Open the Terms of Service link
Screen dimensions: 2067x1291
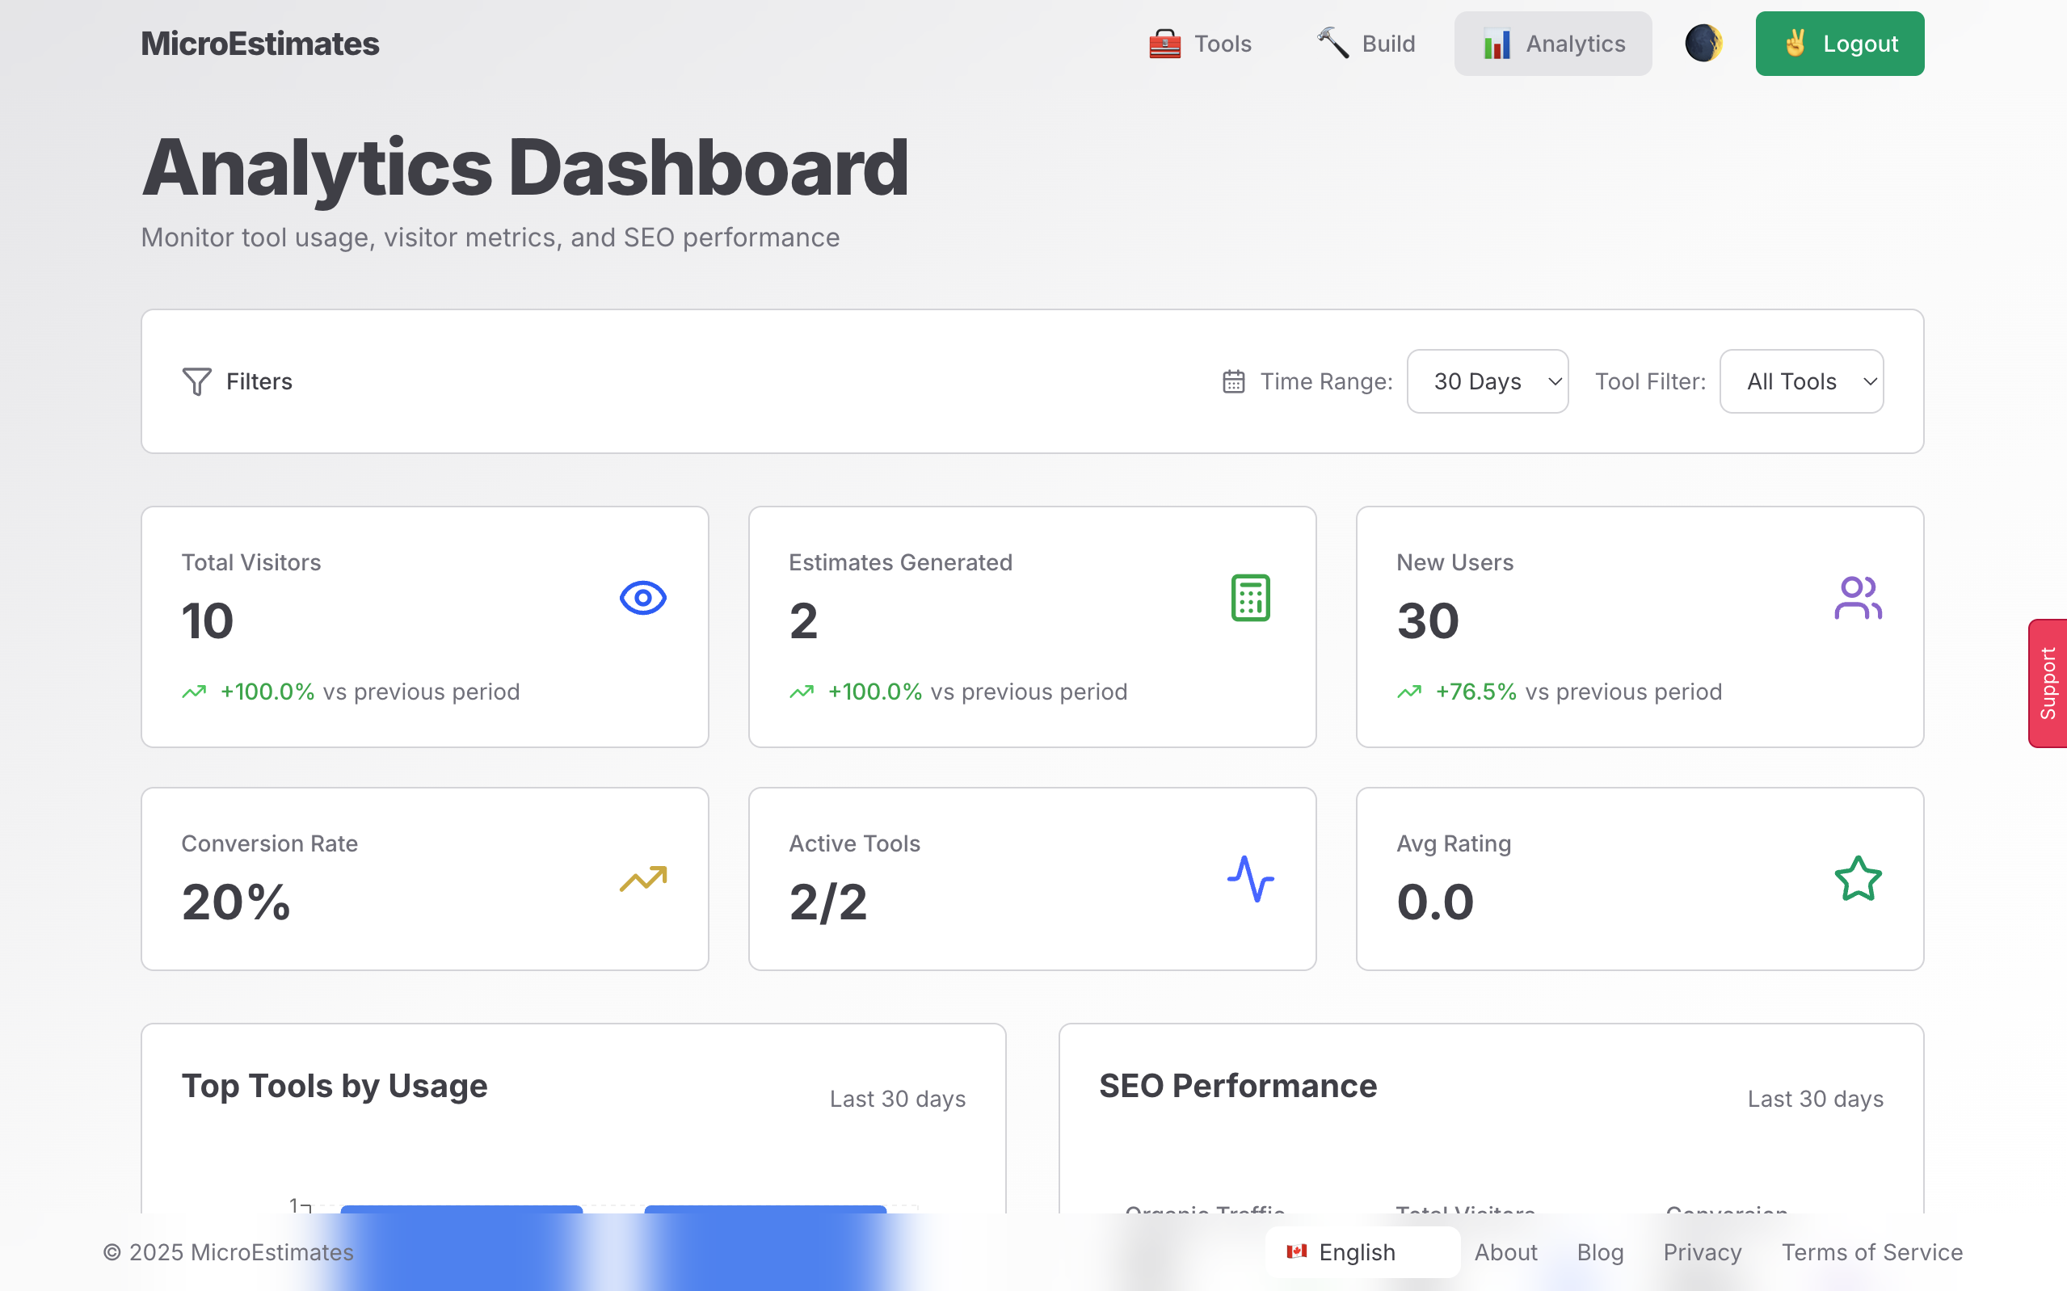(x=1871, y=1251)
